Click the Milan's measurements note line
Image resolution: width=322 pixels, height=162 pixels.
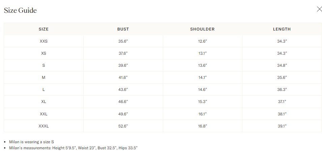tap(73, 148)
